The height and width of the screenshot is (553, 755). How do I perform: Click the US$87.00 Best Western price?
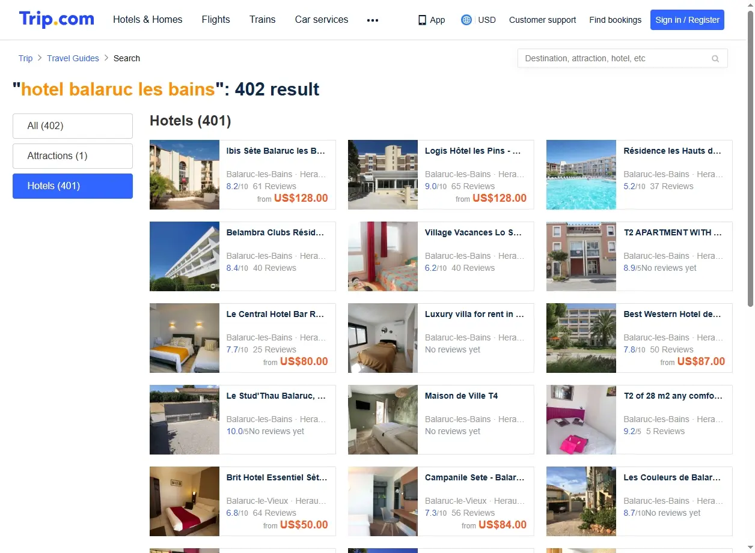click(701, 361)
